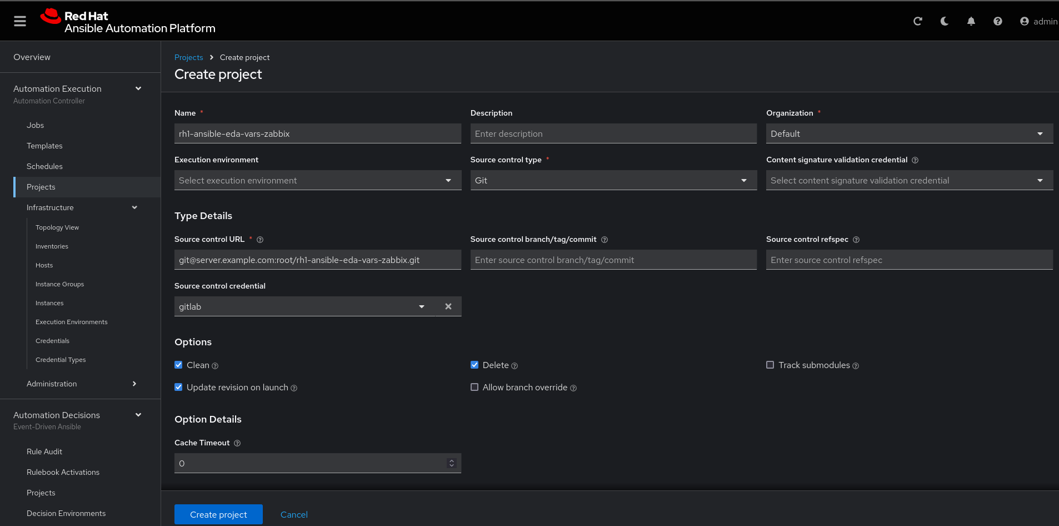Click into the Source control URL field

click(x=318, y=260)
